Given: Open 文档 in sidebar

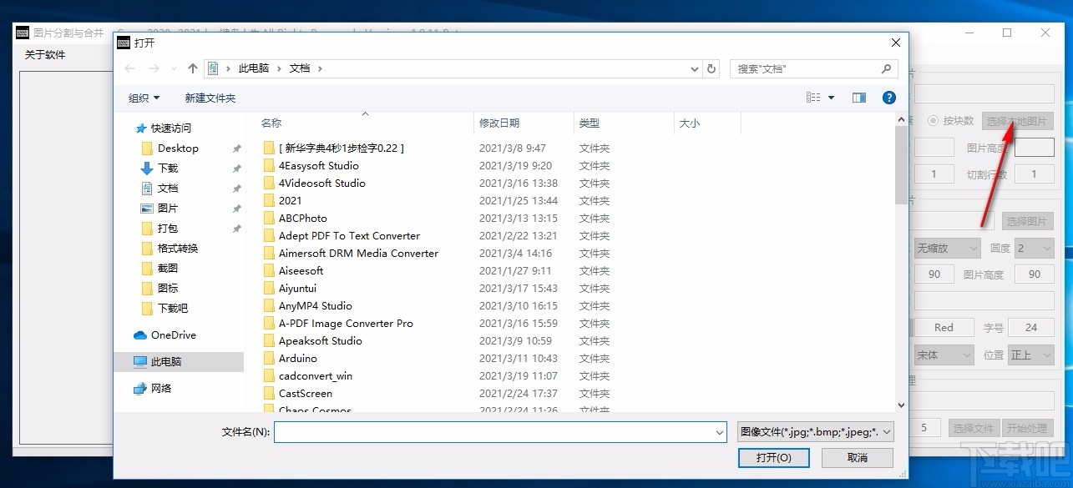Looking at the screenshot, I should point(168,188).
